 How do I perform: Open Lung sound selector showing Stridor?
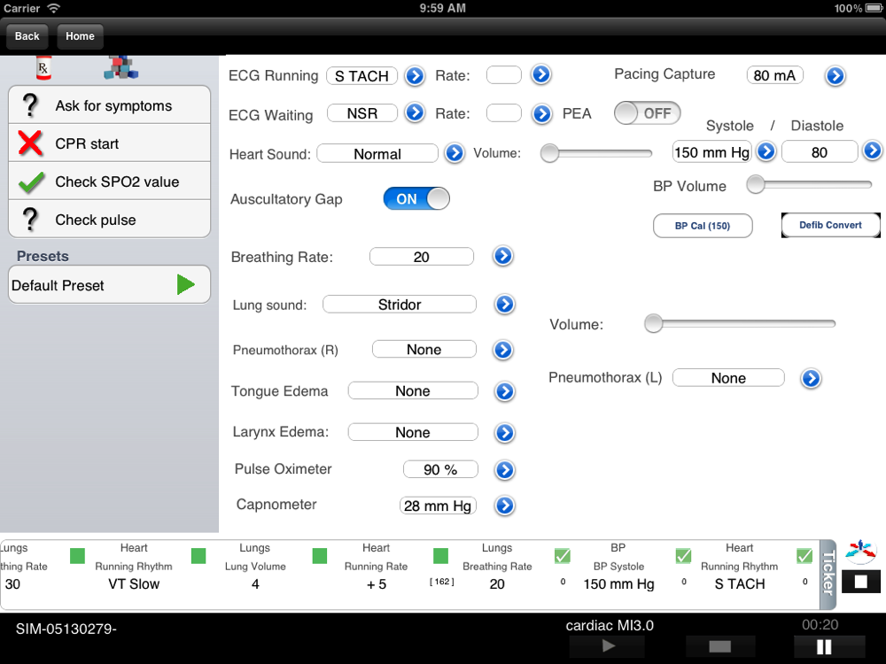(x=400, y=305)
